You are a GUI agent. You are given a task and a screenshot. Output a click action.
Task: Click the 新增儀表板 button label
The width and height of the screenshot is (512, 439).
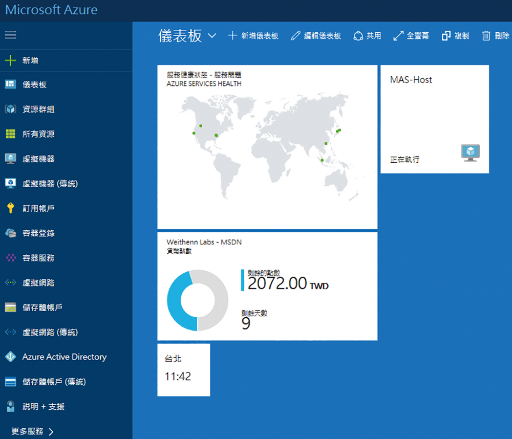pos(260,36)
